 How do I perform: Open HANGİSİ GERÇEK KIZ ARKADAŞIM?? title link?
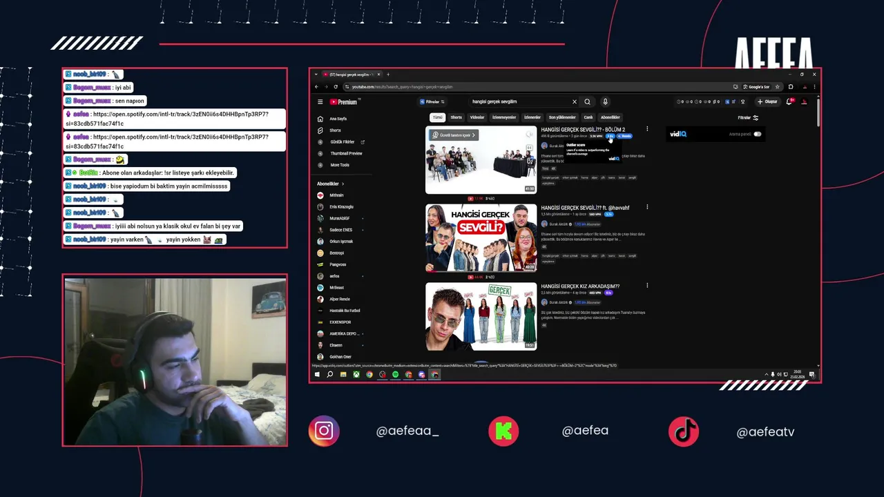[580, 286]
